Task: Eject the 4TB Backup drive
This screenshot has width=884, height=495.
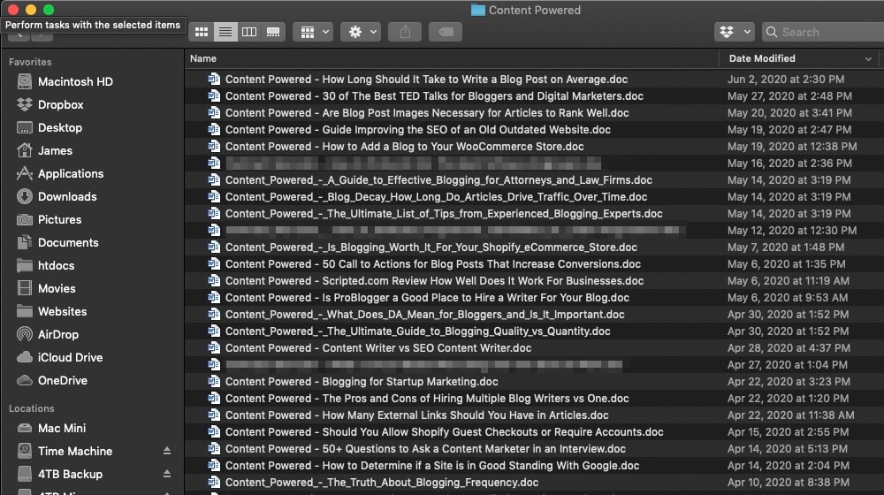Action: 167,474
